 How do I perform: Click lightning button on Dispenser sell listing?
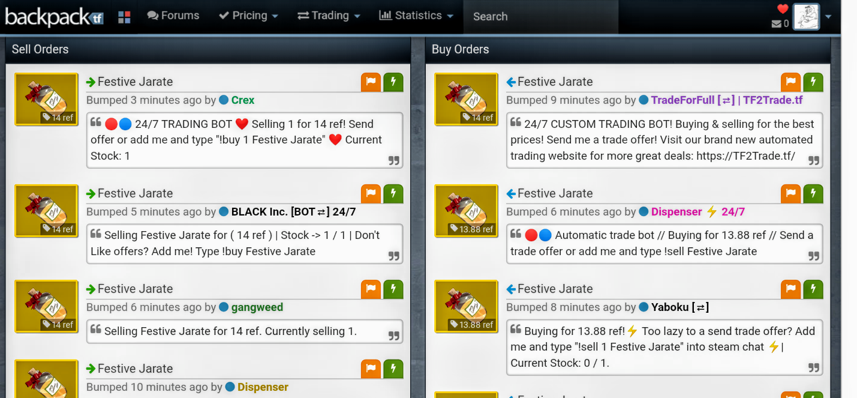click(393, 369)
